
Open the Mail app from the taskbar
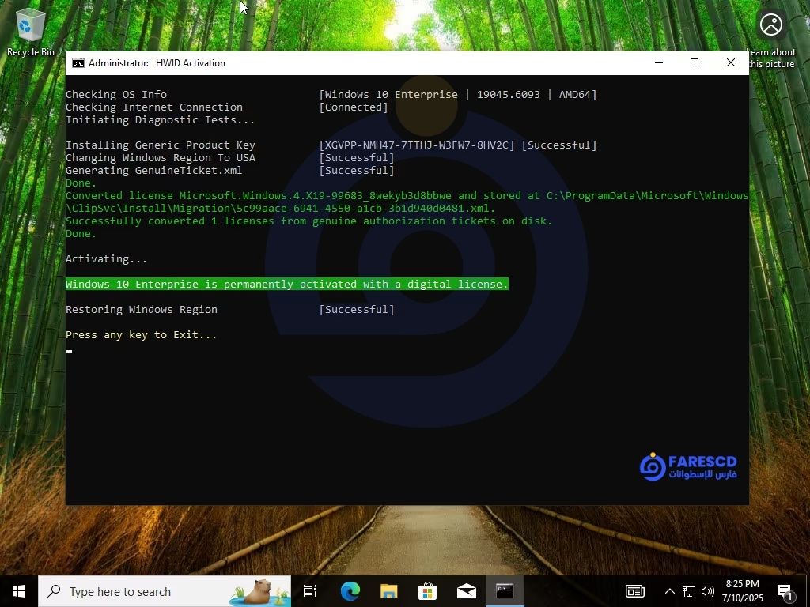[x=466, y=591]
